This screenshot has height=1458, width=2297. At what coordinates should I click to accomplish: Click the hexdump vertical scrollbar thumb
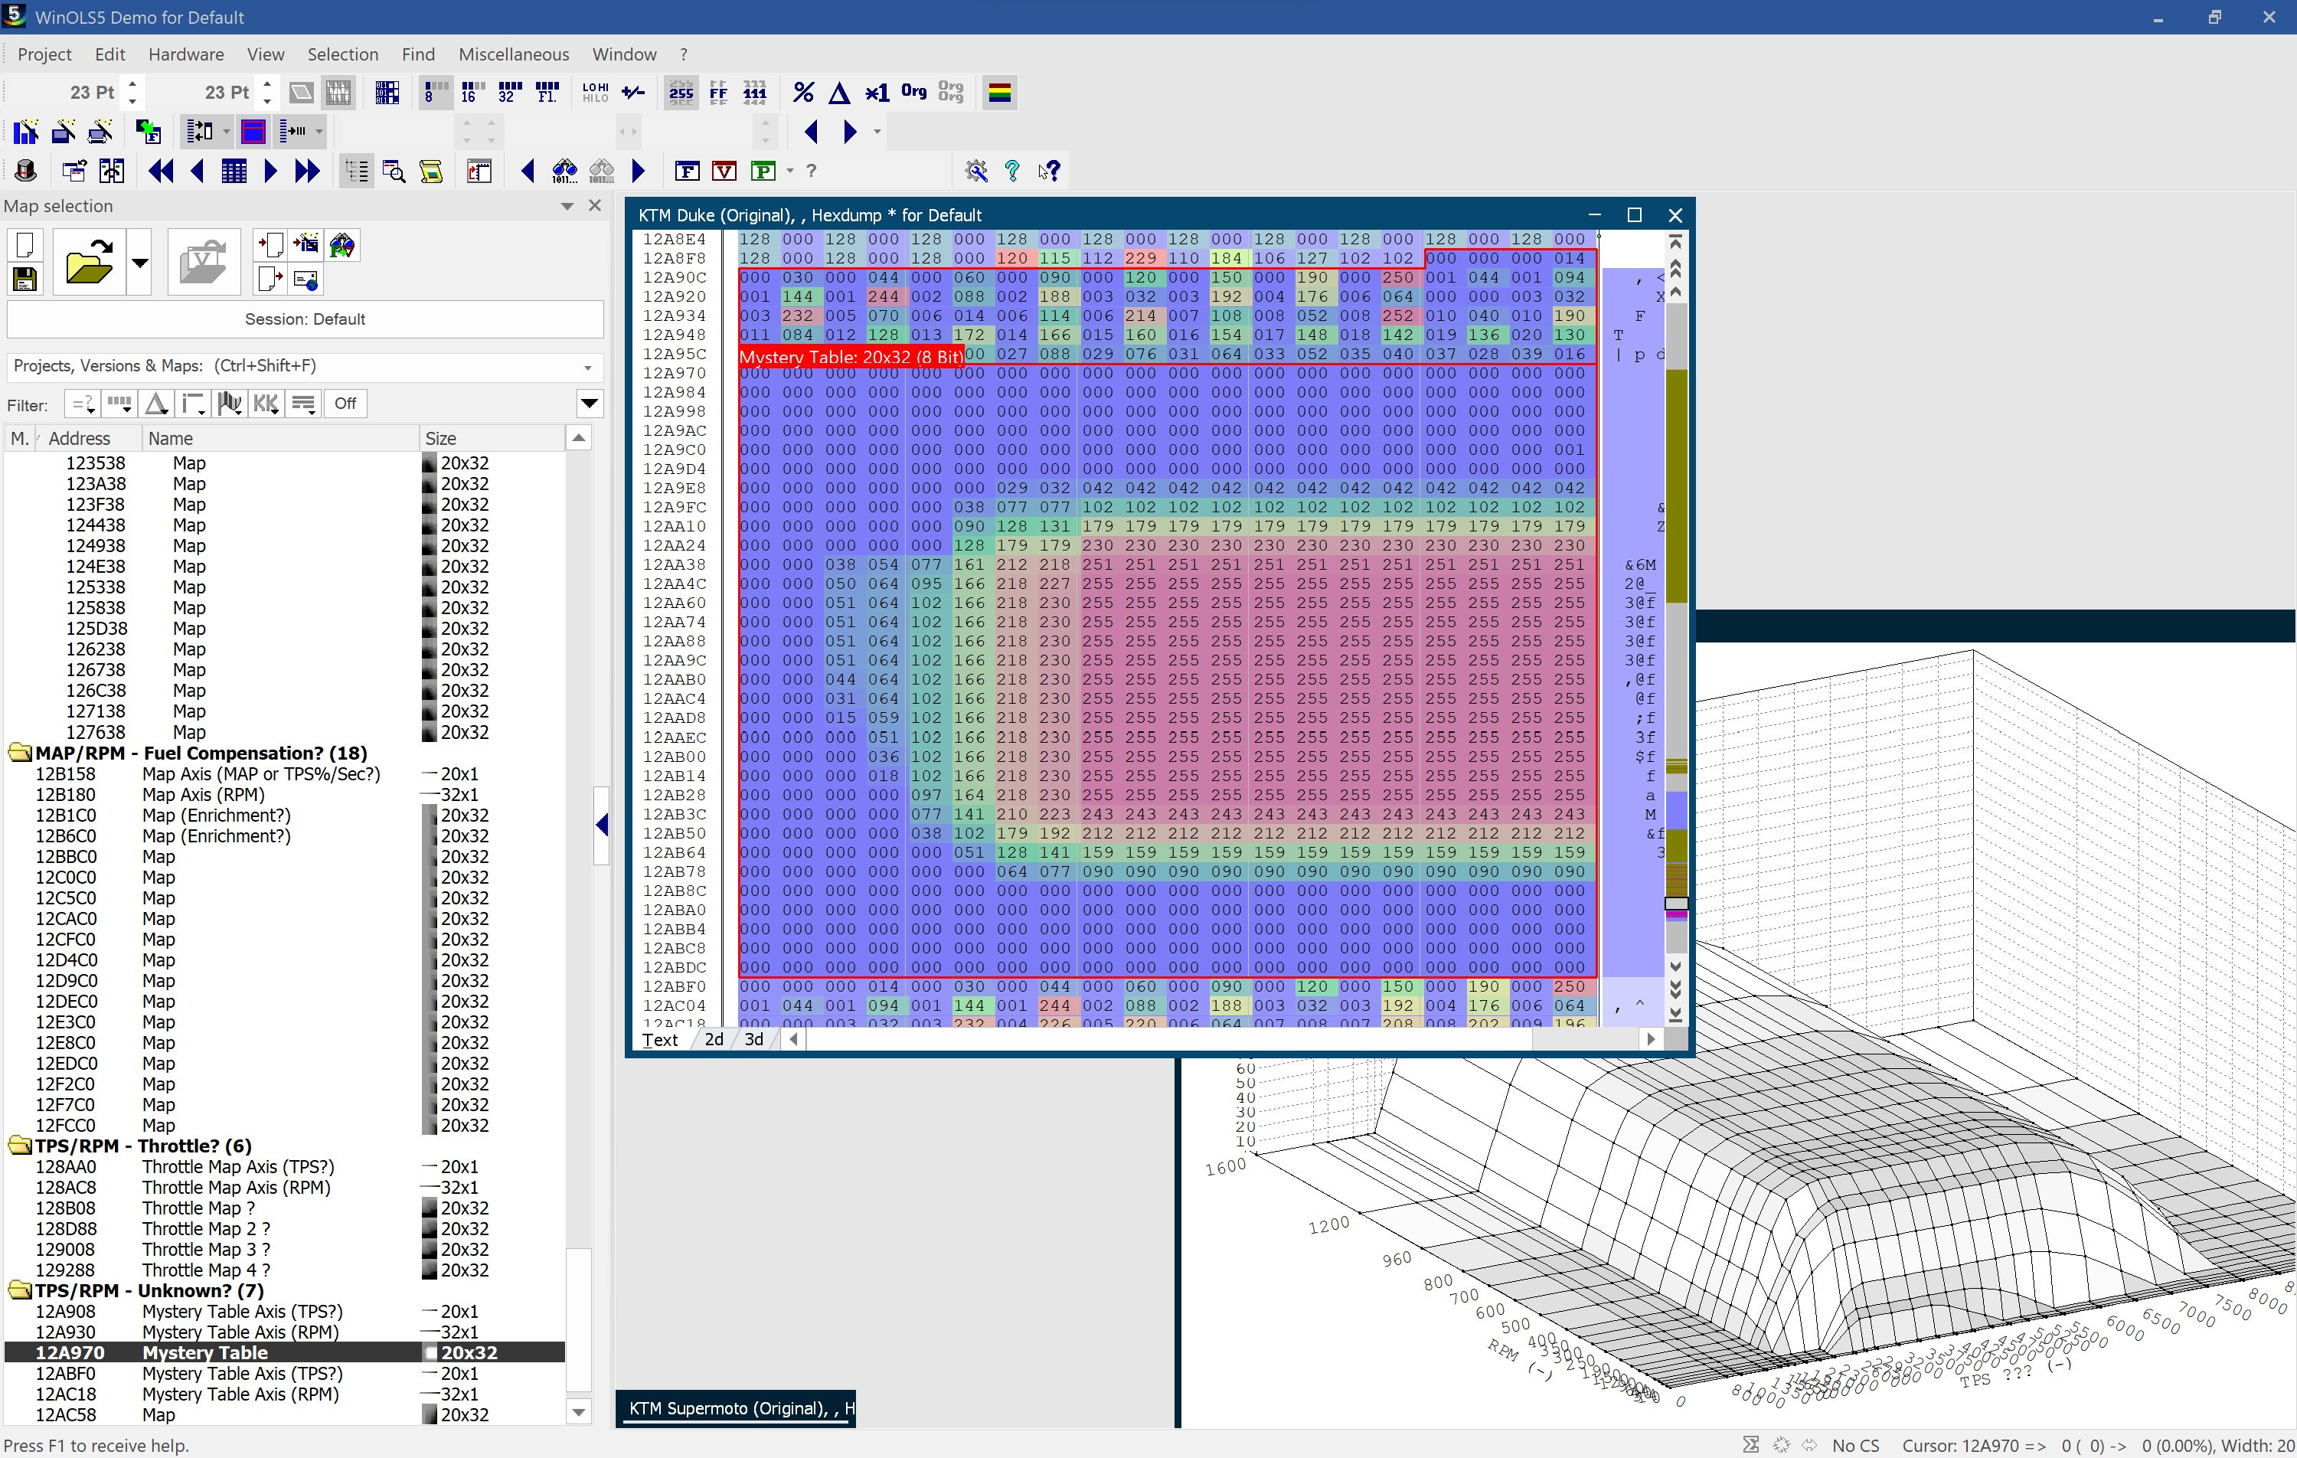coord(1675,903)
